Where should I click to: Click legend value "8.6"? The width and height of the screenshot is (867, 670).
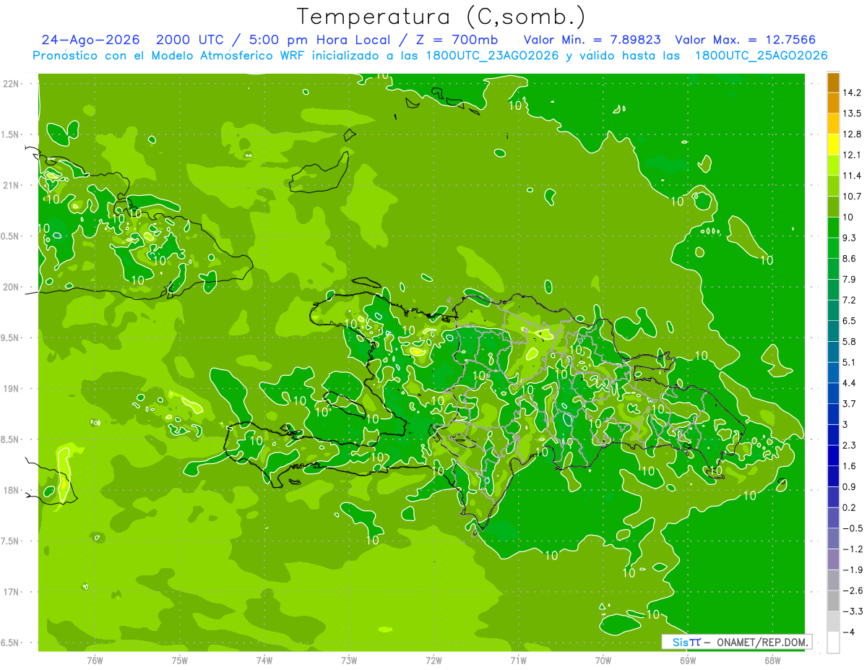[850, 259]
